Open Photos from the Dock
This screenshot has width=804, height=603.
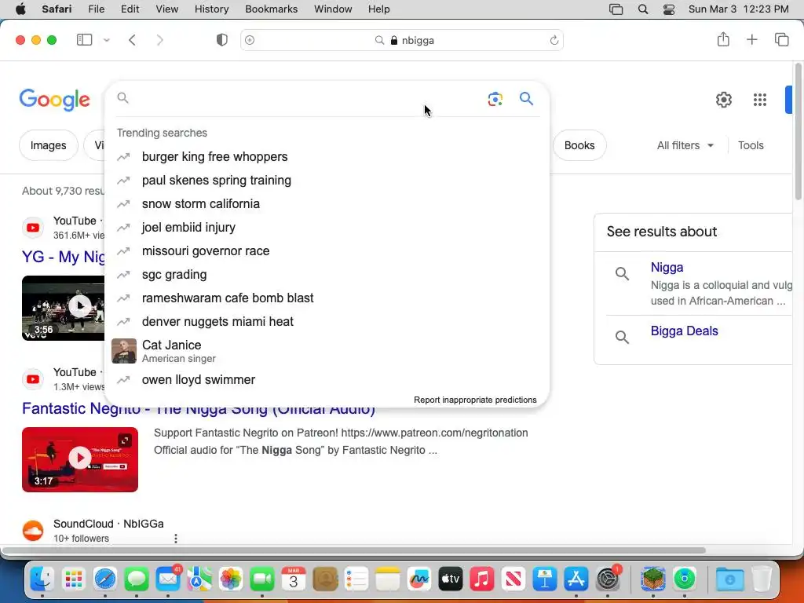click(x=231, y=579)
